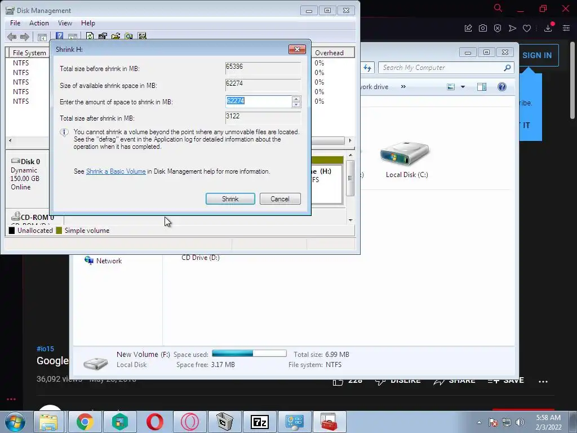
Task: Open File menu in Disk Management
Action: [15, 23]
